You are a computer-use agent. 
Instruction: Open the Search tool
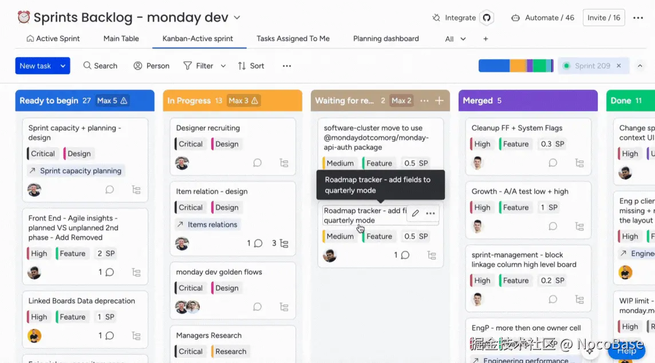click(x=100, y=66)
